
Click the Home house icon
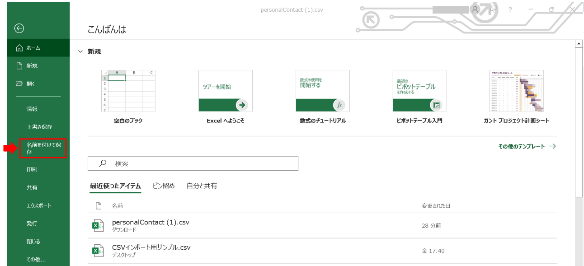click(19, 48)
